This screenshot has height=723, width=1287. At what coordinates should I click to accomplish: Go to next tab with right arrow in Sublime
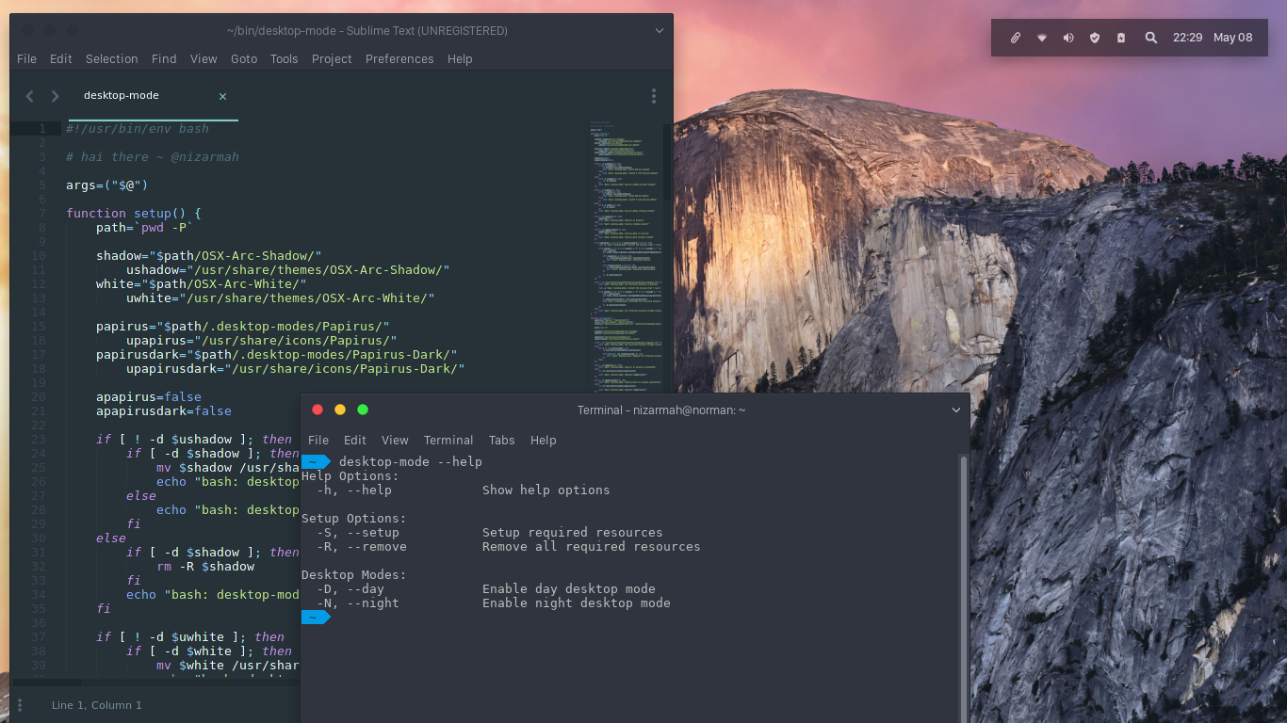[55, 96]
